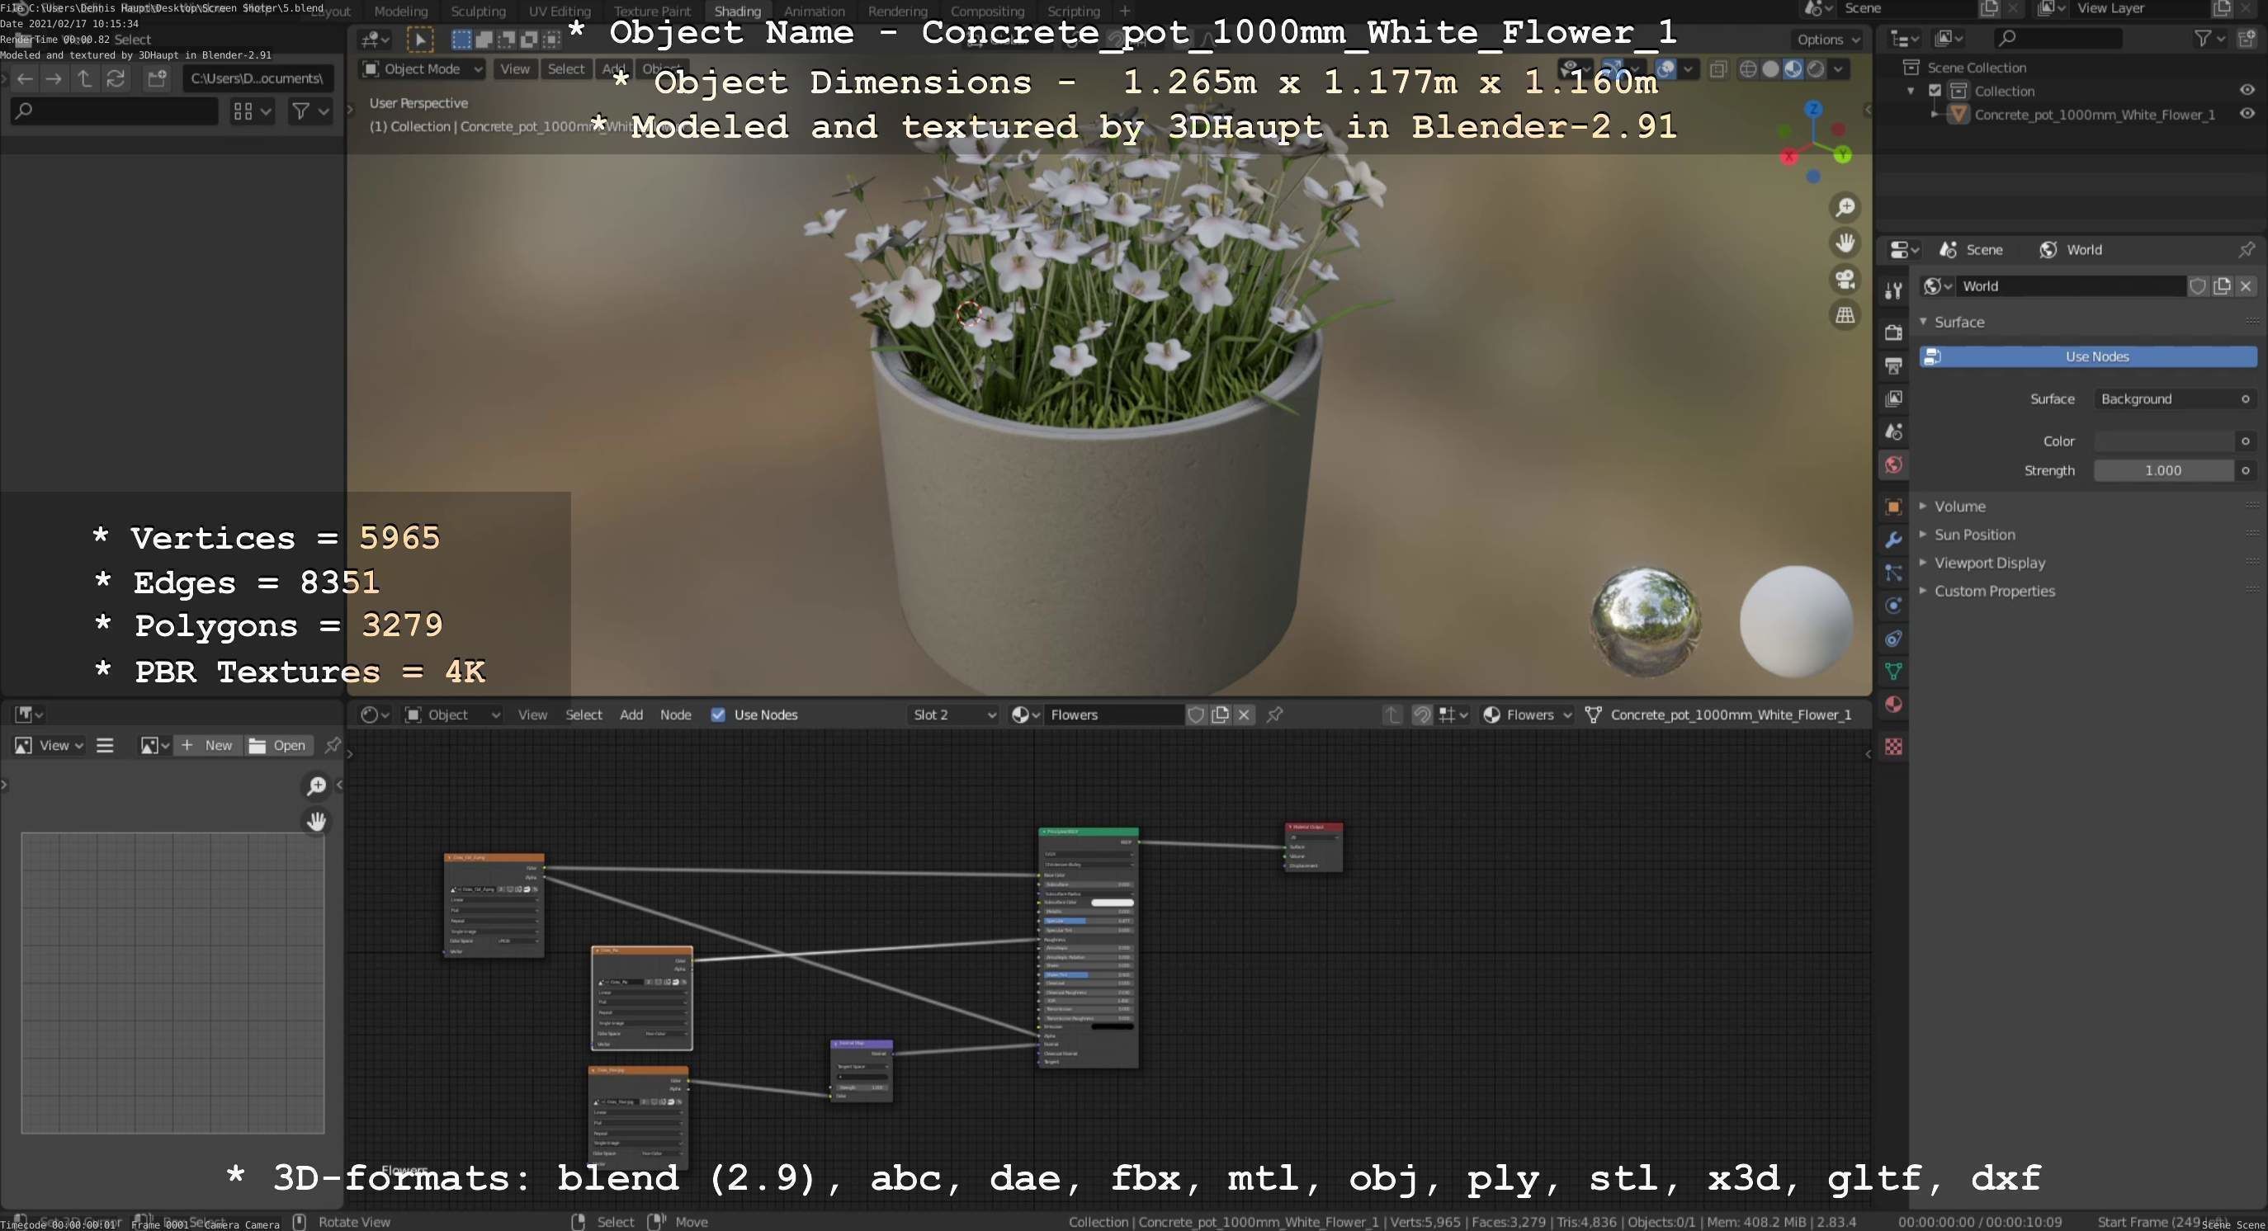Toggle the Use Nodes checkbox in node editor

pos(718,715)
